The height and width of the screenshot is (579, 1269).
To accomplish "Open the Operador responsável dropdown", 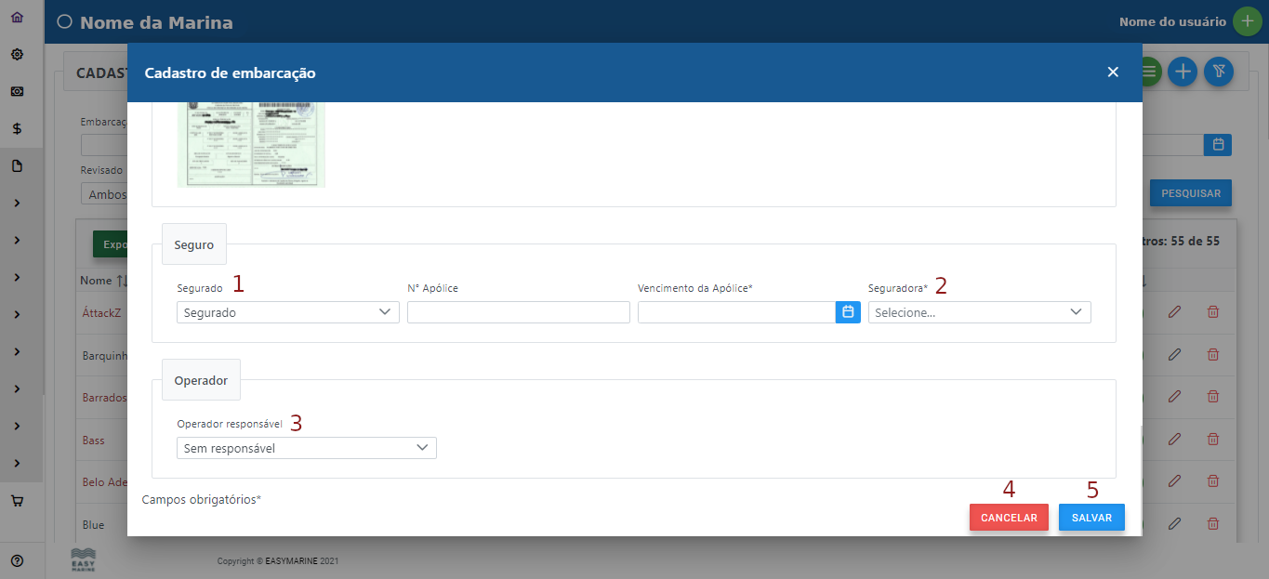I will tap(307, 449).
